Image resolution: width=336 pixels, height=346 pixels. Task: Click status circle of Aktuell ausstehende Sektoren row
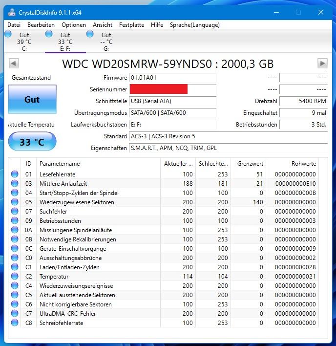(15, 295)
